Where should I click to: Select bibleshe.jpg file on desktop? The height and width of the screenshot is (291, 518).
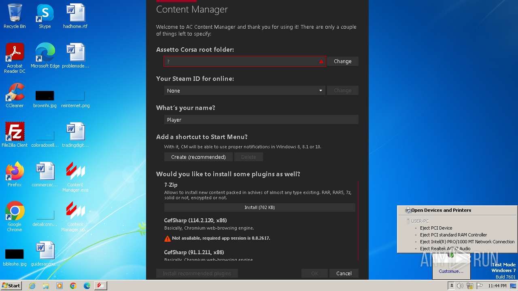15,257
